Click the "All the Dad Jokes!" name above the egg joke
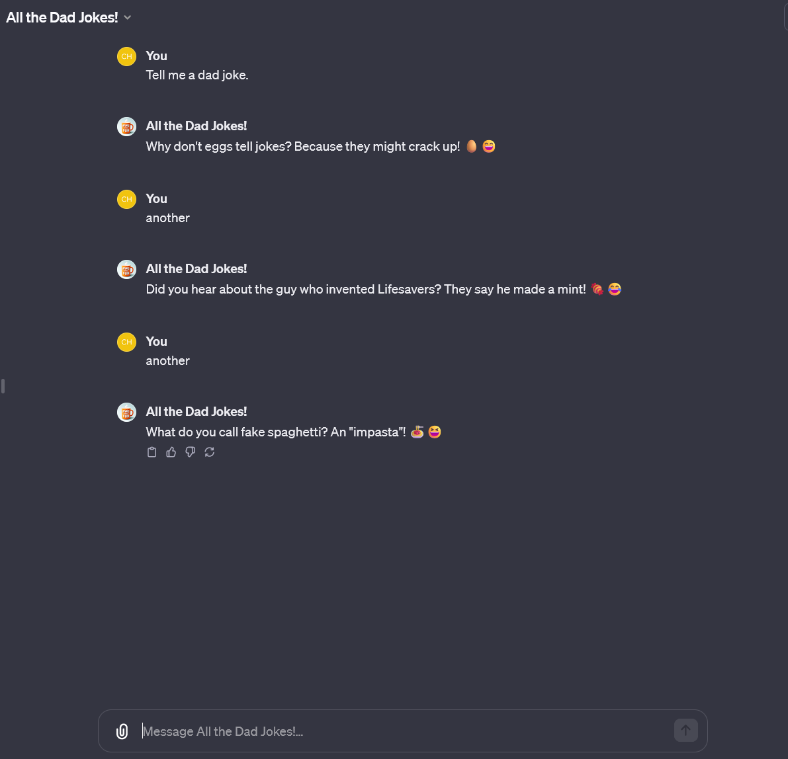788x759 pixels. (x=197, y=126)
